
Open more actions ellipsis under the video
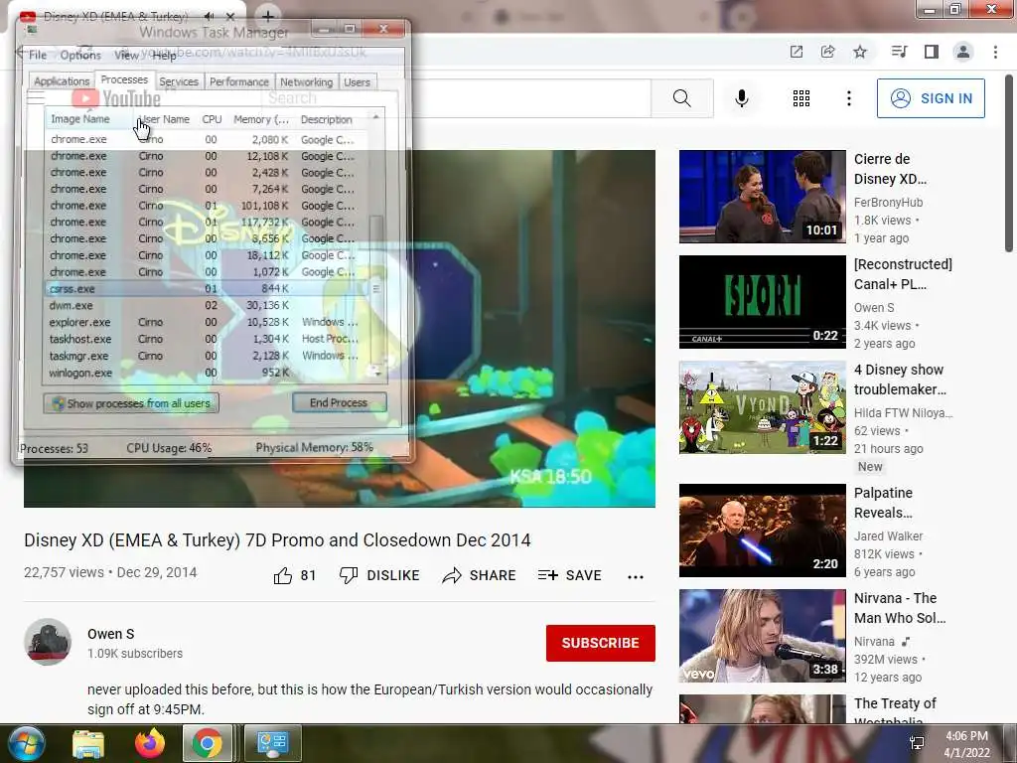tap(636, 576)
